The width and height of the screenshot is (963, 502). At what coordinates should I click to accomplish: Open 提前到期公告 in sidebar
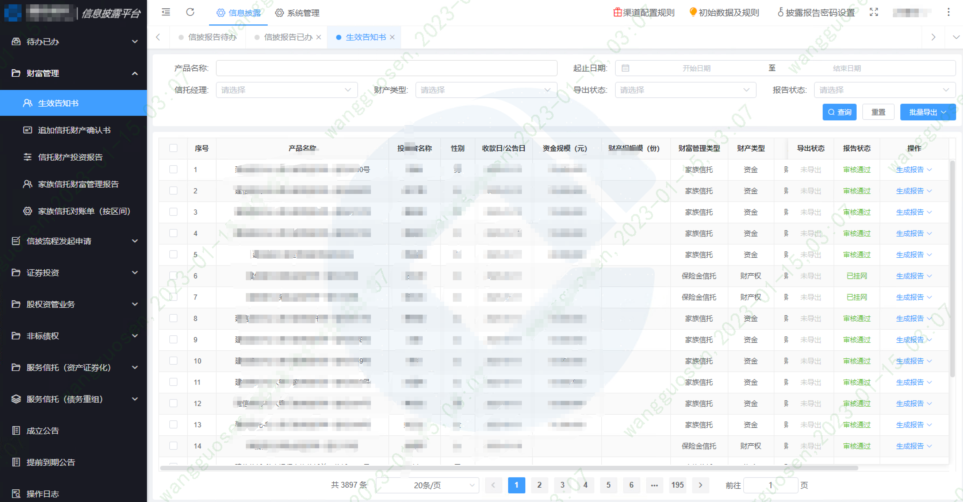74,462
